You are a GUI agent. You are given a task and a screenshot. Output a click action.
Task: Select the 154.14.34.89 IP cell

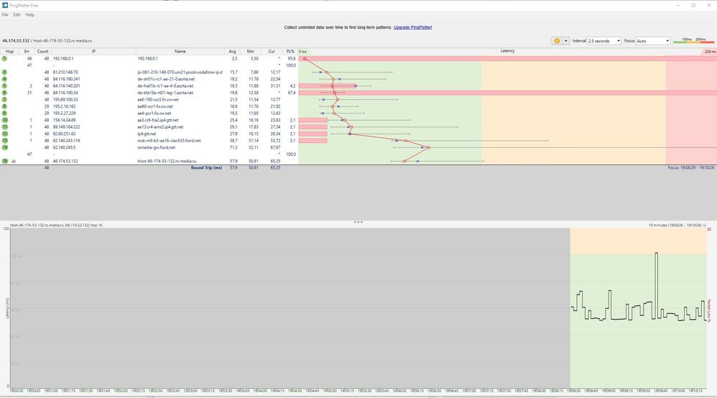(x=65, y=120)
